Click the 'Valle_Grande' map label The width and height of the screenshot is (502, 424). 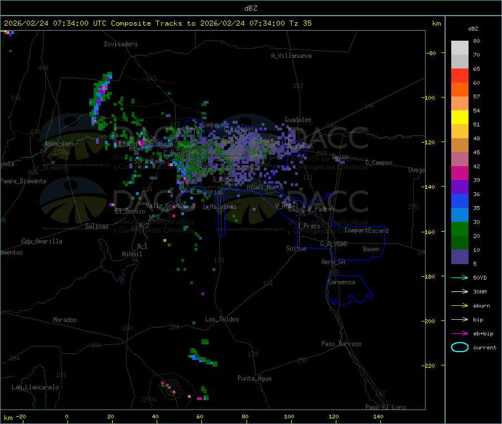166,206
